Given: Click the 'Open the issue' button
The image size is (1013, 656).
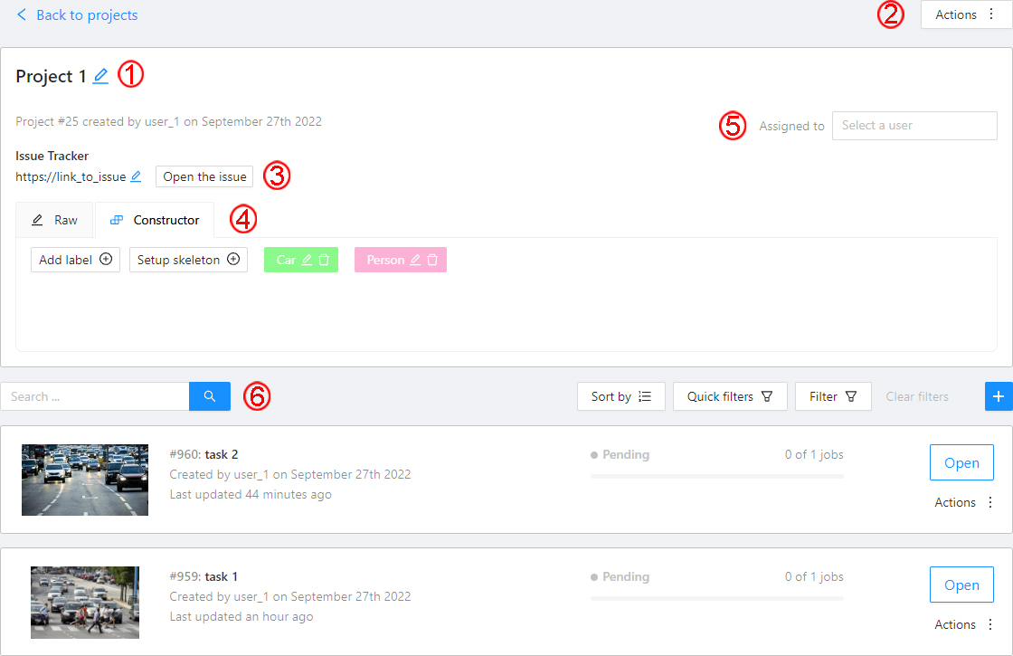Looking at the screenshot, I should click(x=204, y=176).
